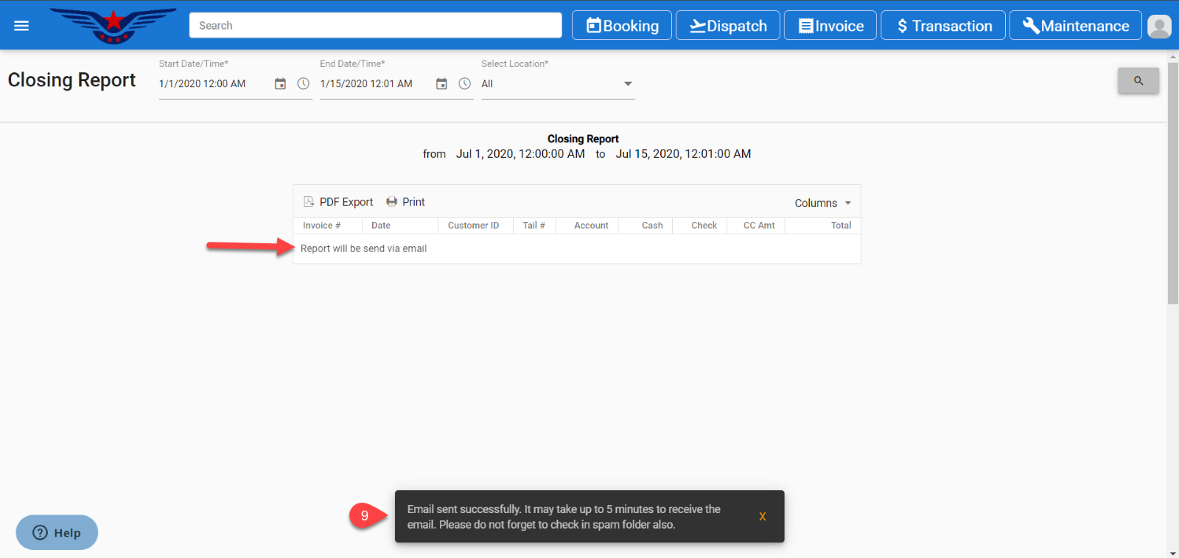The image size is (1179, 558).
Task: Go to the Booking section
Action: coord(622,26)
